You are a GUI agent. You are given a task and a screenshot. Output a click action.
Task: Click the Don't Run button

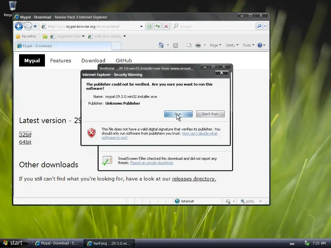tap(210, 114)
